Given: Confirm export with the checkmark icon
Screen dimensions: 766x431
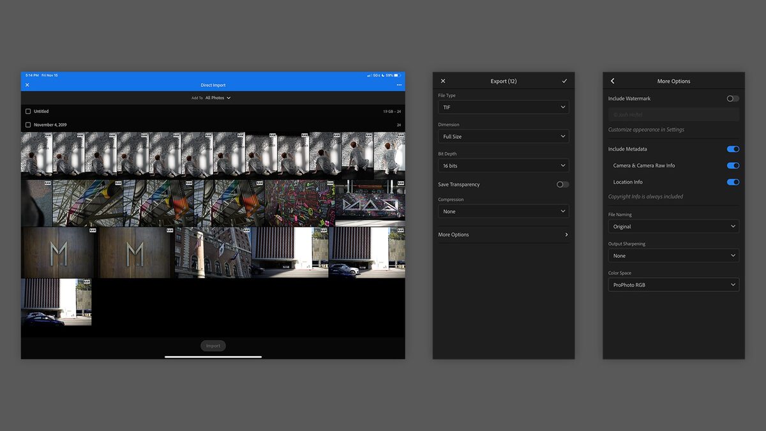Looking at the screenshot, I should (x=564, y=81).
